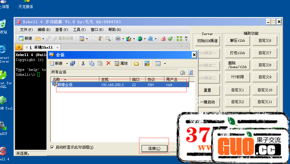Click the 初始SSH渠道 button
Screen dimensions: 290x164
(x=207, y=41)
